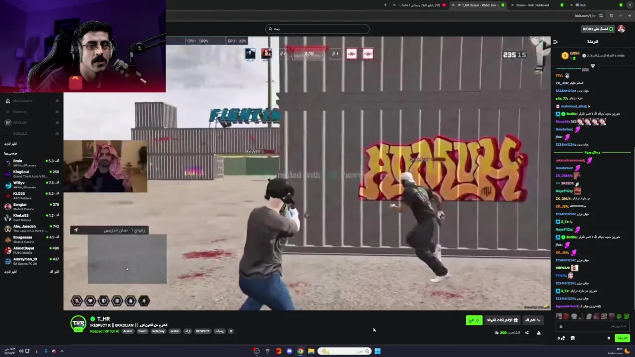Switch to the rightmost Kick tab
This screenshot has width=635, height=357.
596,5
